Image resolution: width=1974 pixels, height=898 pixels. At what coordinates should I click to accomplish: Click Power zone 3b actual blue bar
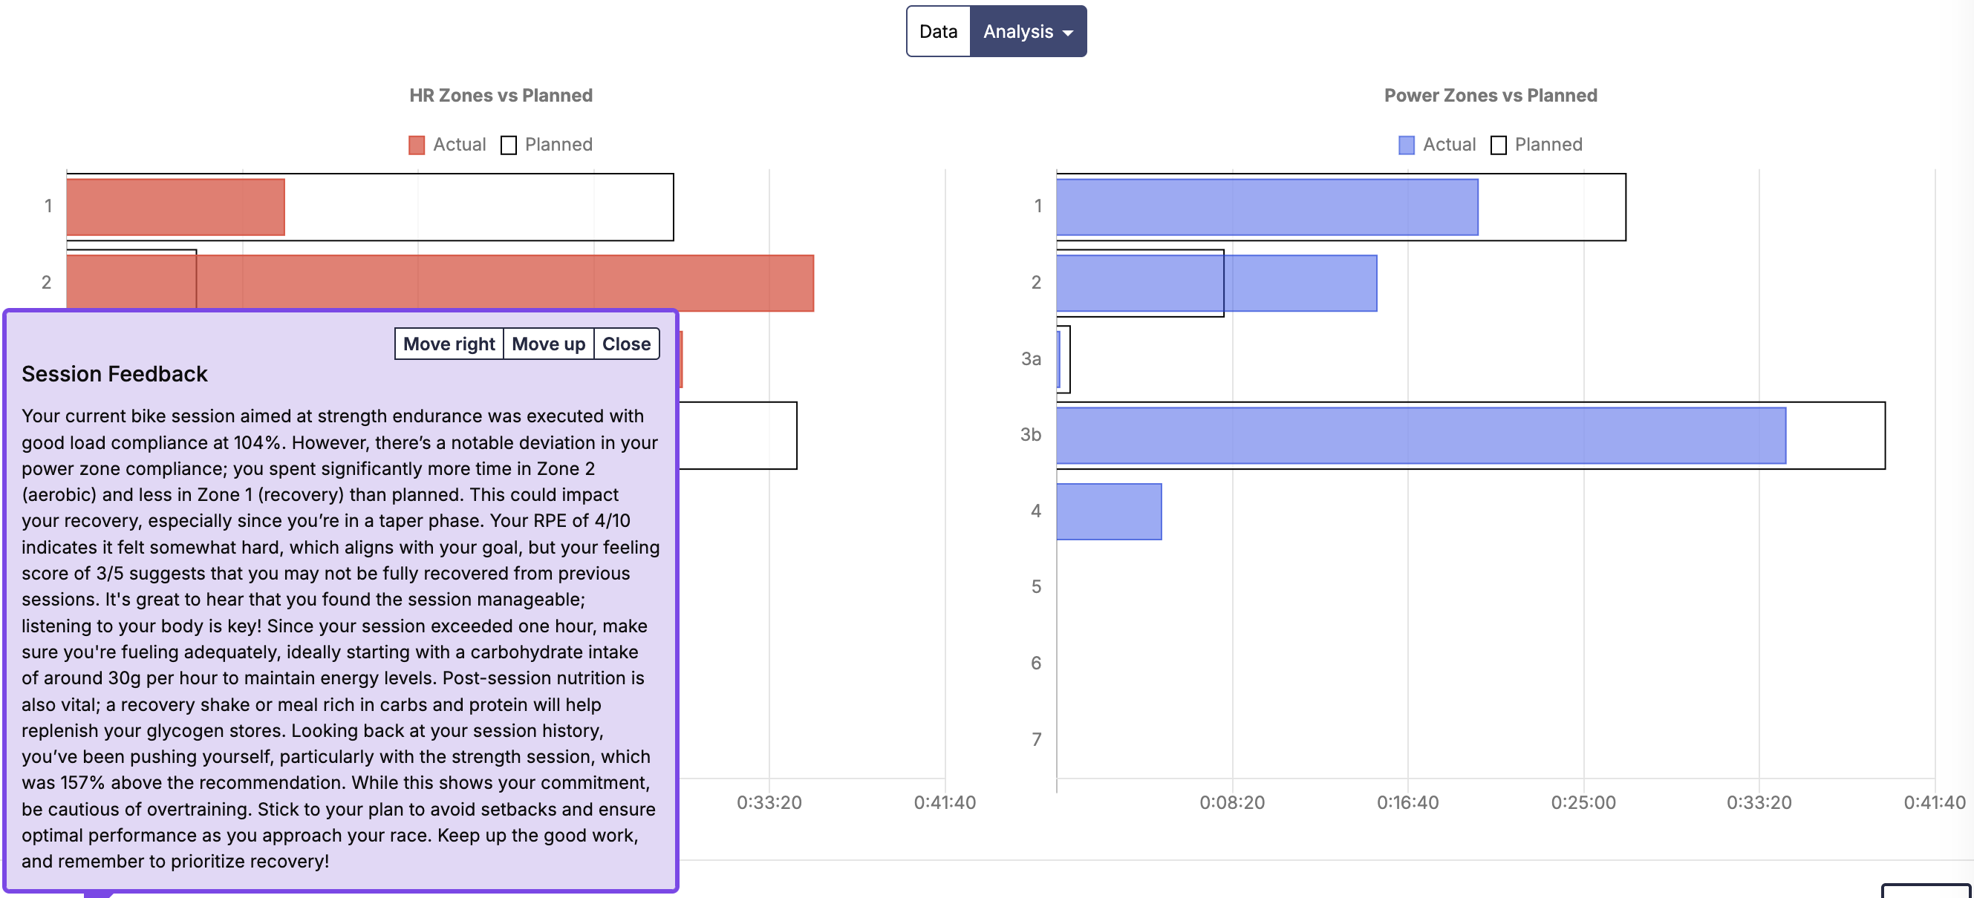(x=1421, y=436)
